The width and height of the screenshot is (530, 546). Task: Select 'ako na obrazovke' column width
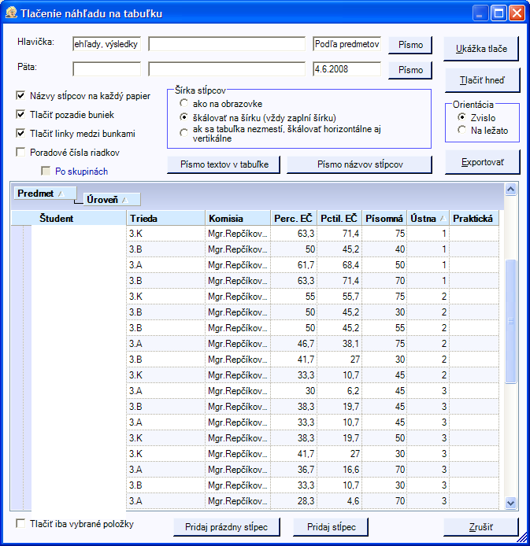pyautogui.click(x=183, y=103)
